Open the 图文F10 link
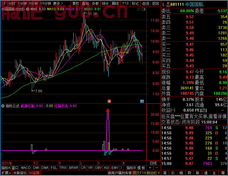 (139, 173)
